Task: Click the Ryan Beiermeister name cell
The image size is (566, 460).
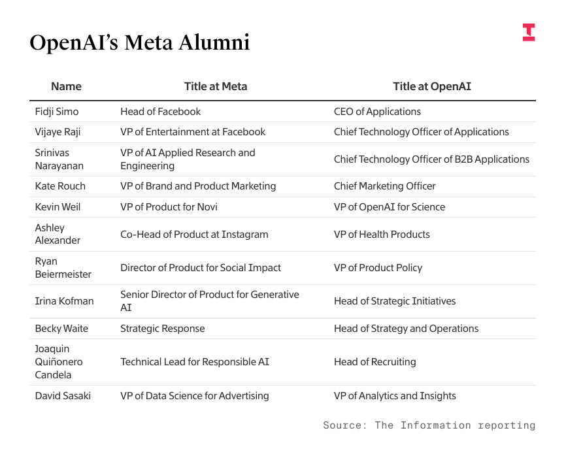Action: (63, 268)
